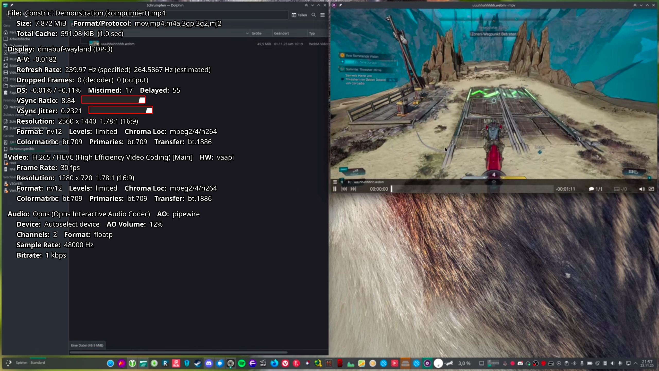The image size is (659, 371).
Task: Skip to next chapter in mpv
Action: click(x=353, y=189)
